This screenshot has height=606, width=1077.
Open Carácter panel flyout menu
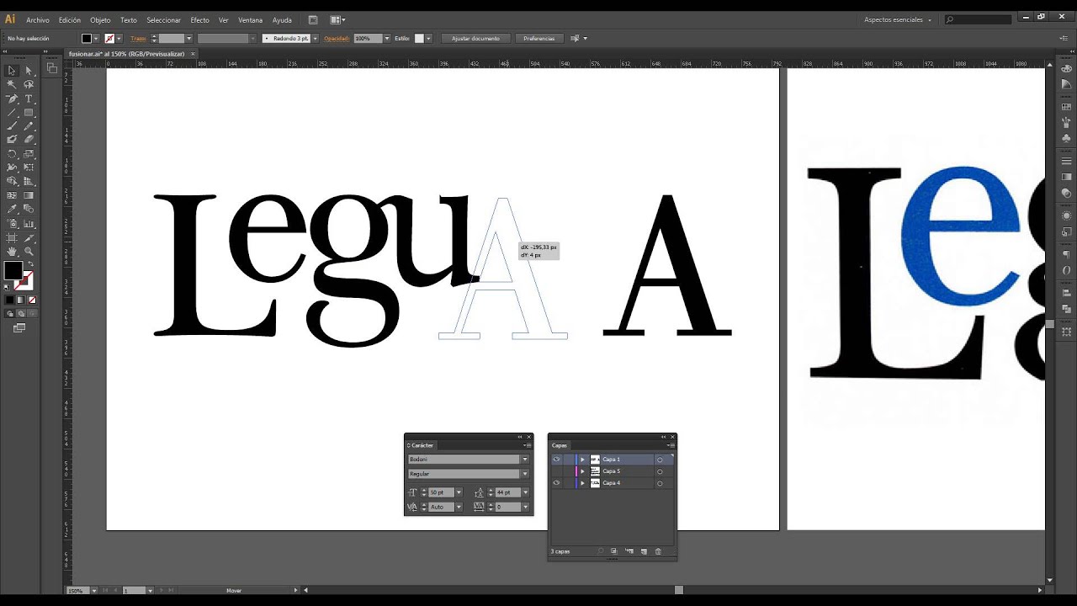pos(528,445)
